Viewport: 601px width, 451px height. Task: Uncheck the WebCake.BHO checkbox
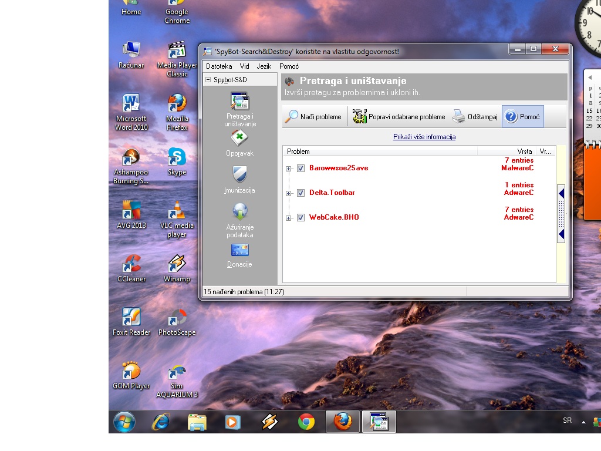pyautogui.click(x=301, y=217)
